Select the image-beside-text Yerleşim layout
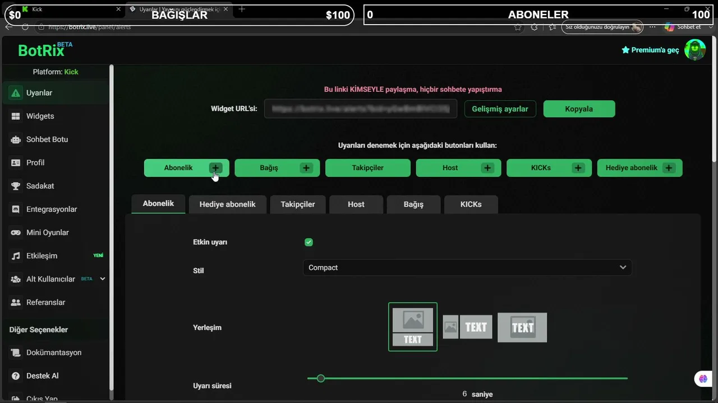This screenshot has height=403, width=718. (x=467, y=327)
